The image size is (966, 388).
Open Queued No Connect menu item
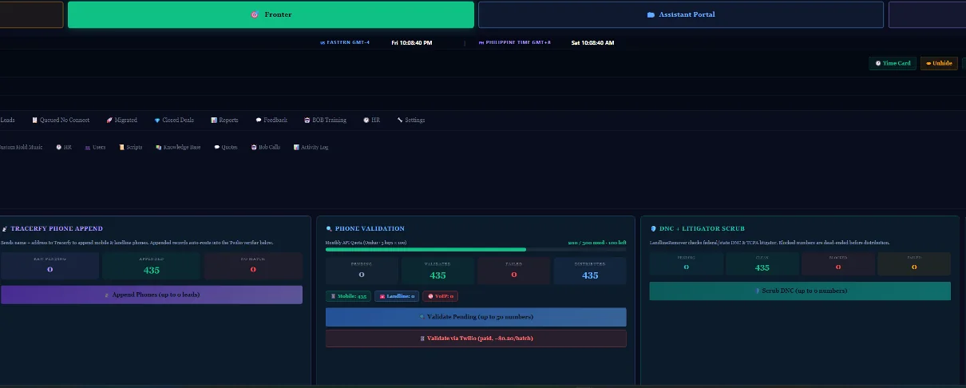click(x=61, y=120)
